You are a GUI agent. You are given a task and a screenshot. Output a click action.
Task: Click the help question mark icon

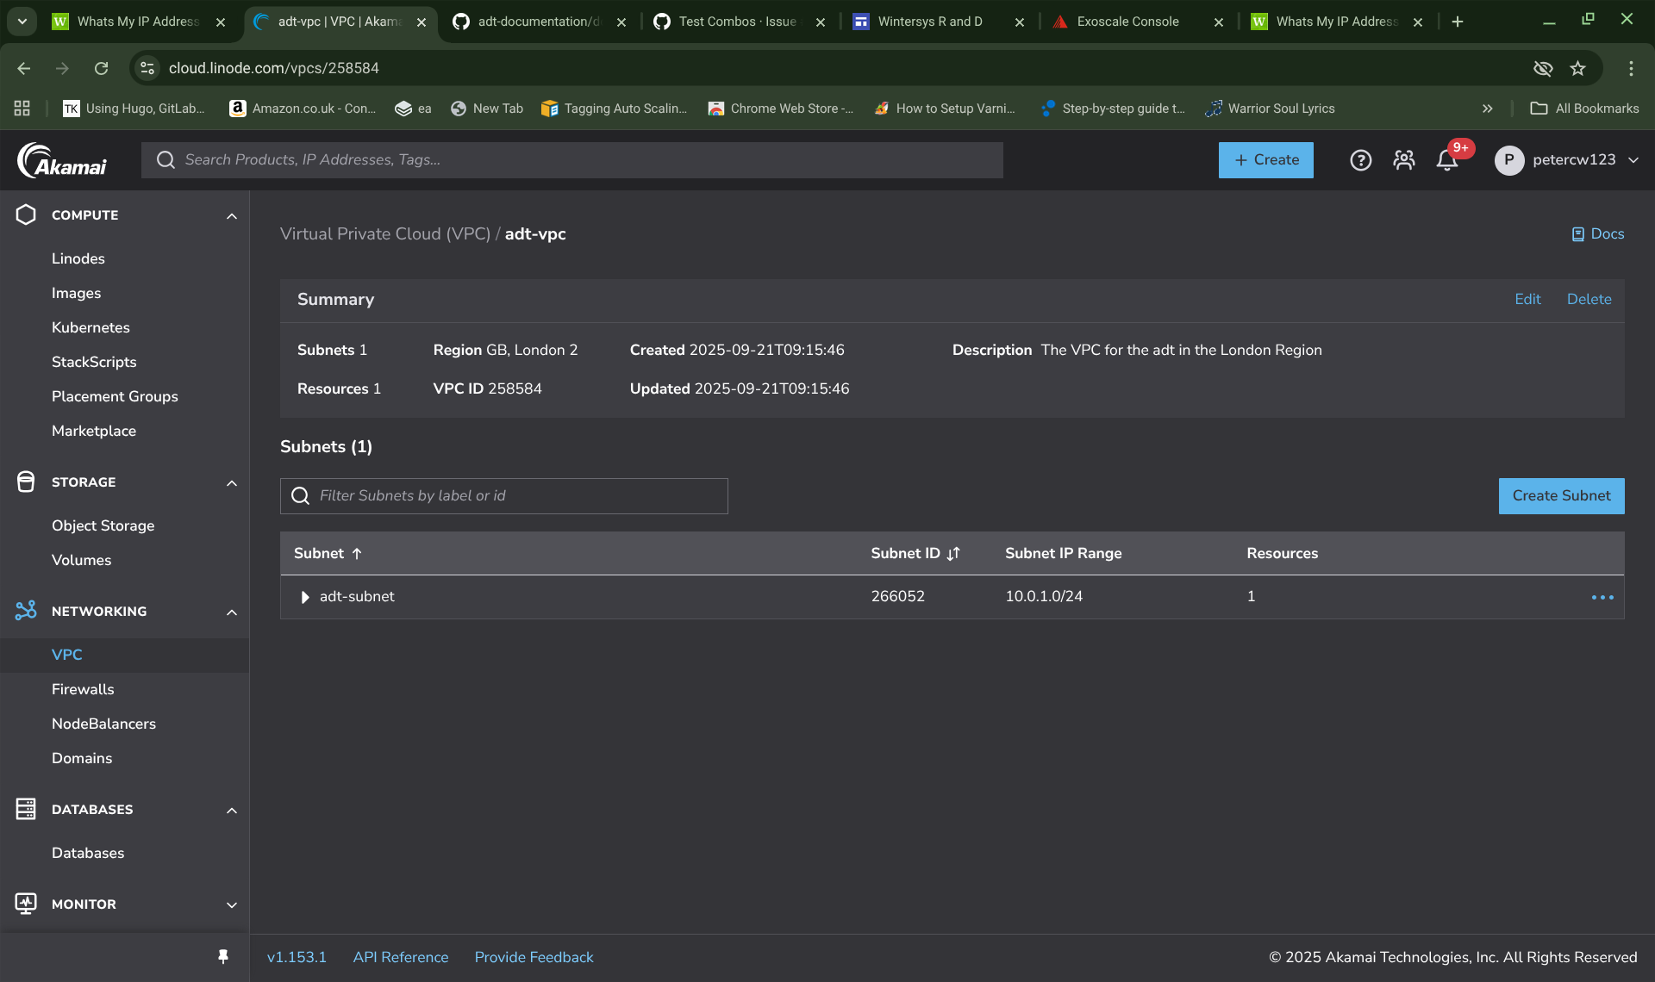(1360, 160)
